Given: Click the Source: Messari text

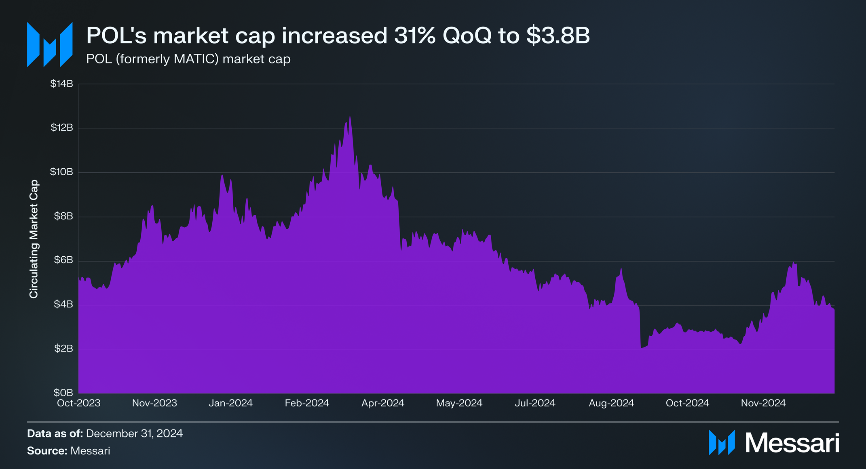Looking at the screenshot, I should pyautogui.click(x=68, y=451).
